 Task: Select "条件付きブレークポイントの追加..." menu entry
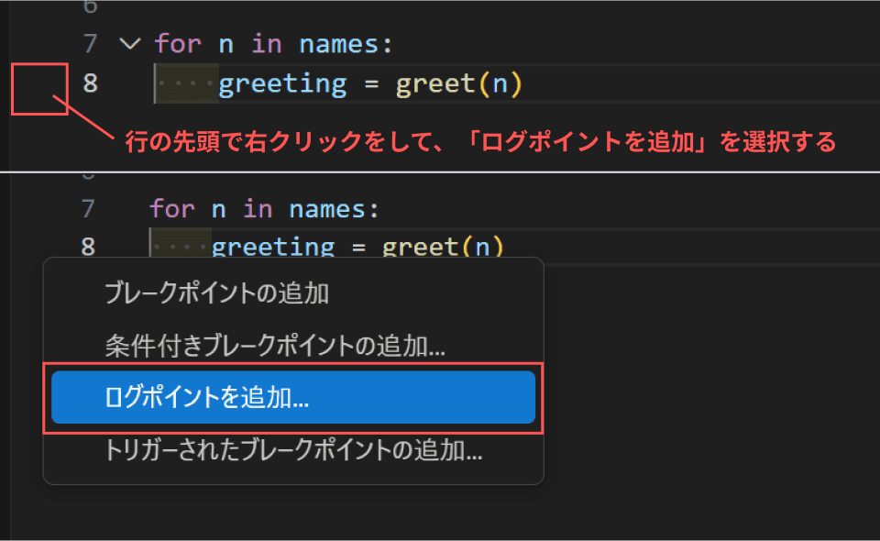pos(293,345)
